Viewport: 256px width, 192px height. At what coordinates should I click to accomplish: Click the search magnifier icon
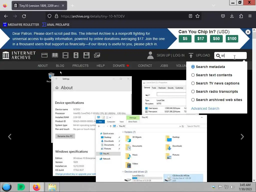(x=218, y=56)
